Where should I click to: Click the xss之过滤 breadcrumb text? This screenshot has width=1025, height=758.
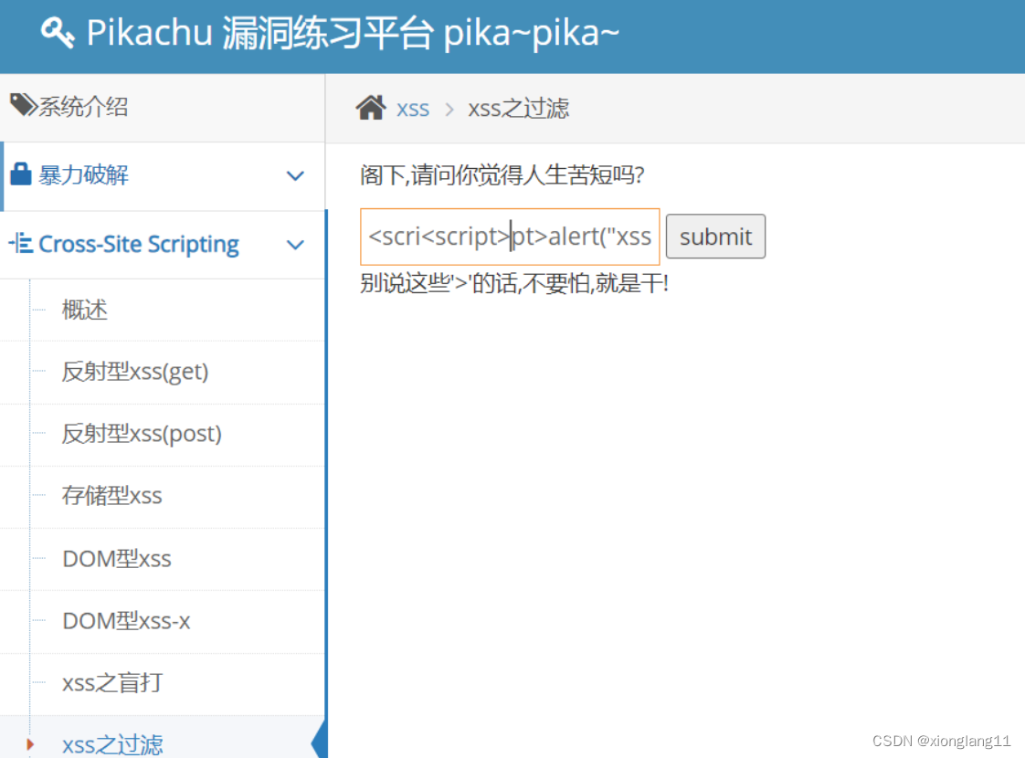pos(518,109)
